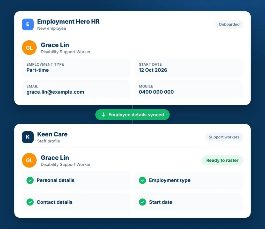Click the MOBILE field label
Image resolution: width=265 pixels, height=229 pixels.
coord(146,86)
